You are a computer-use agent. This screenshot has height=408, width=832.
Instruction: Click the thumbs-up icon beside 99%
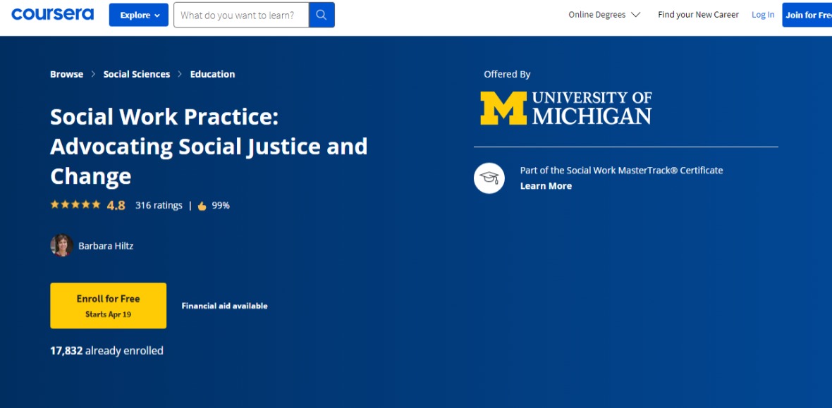[x=202, y=206]
